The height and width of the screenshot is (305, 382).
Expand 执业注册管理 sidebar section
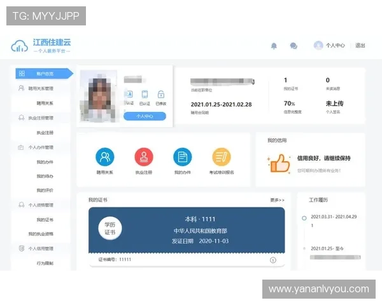[x=41, y=118]
